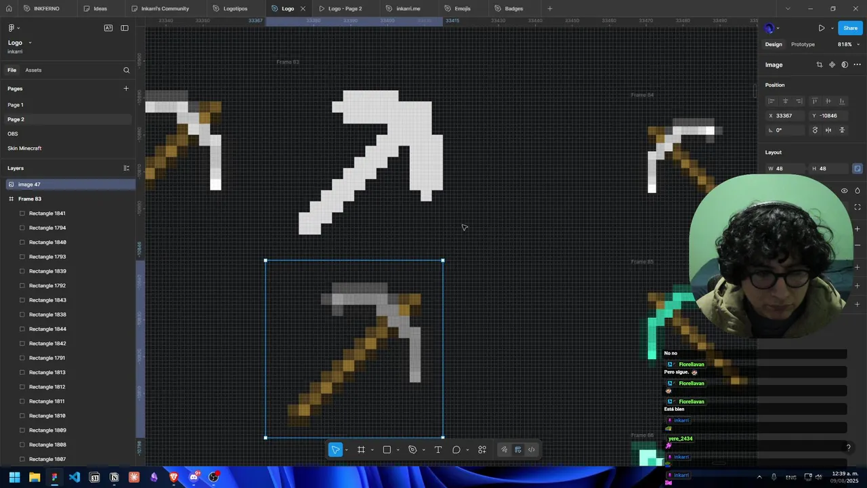Open Pen tool options dropdown
This screenshot has height=488, width=867.
[423, 450]
